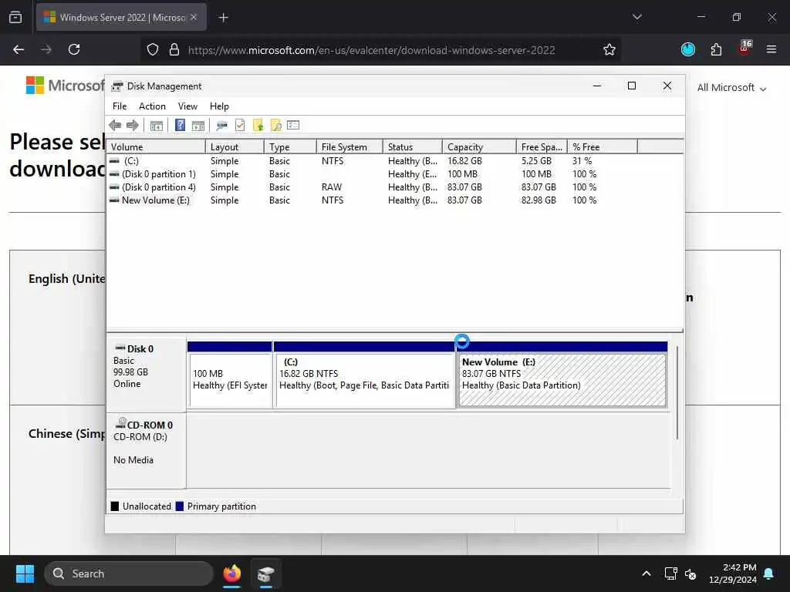This screenshot has width=790, height=592.
Task: Click the taskbar network status icon
Action: coord(670,573)
